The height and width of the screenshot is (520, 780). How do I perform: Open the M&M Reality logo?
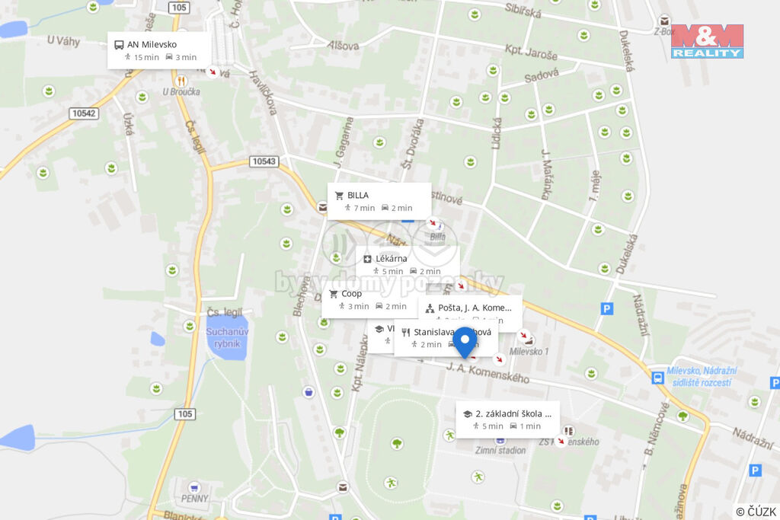pos(707,41)
